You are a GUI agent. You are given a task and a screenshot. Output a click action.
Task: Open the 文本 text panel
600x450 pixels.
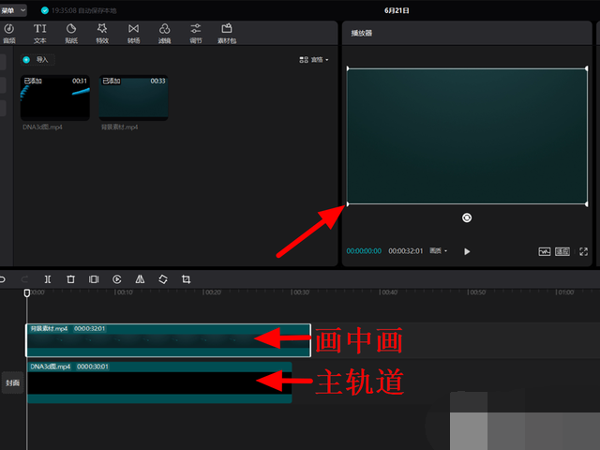39,34
